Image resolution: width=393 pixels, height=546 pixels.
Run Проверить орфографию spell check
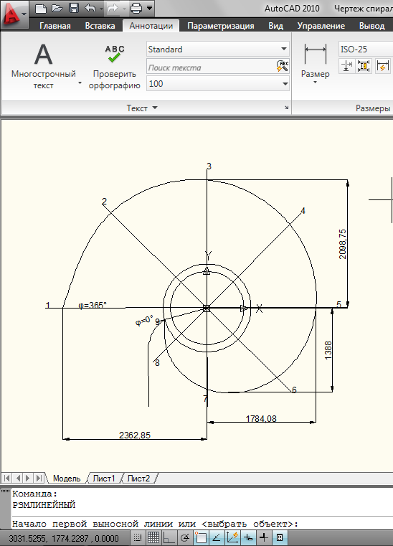(x=114, y=66)
